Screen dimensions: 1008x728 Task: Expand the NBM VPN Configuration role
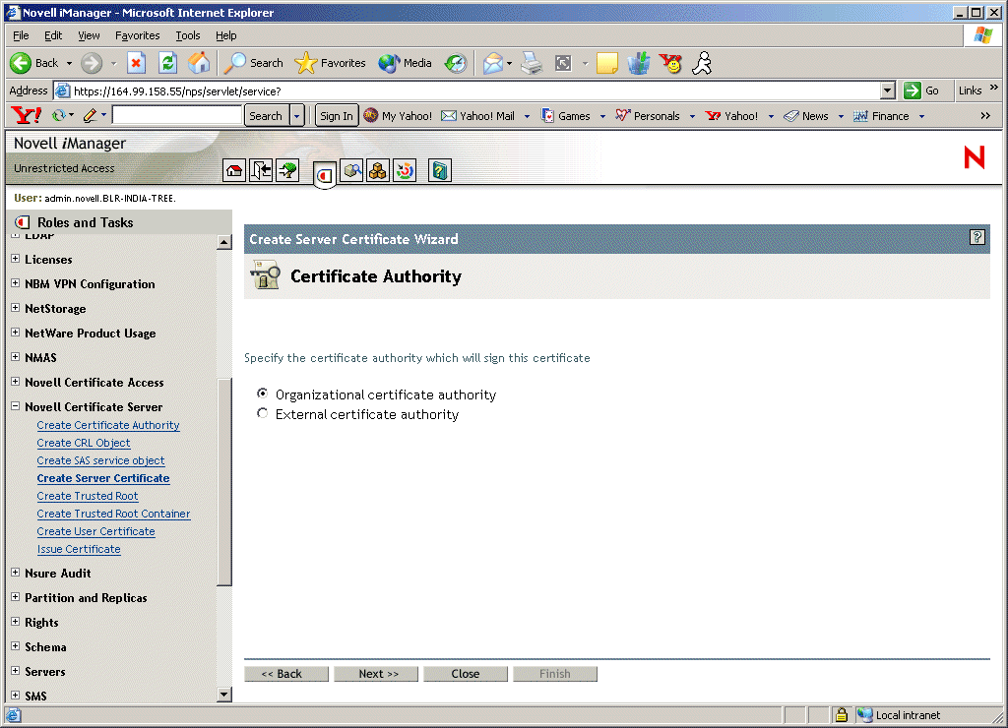click(16, 283)
